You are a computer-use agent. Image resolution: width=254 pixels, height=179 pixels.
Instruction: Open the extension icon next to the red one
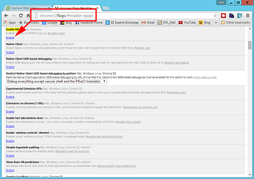[x=231, y=16]
